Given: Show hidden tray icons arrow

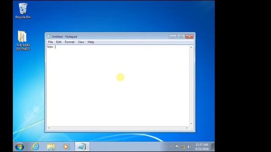Looking at the screenshot, I should tap(171, 147).
